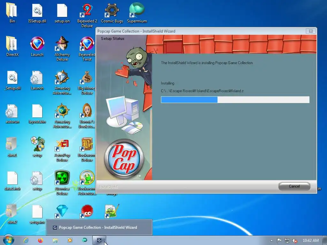Launch Supermium from the taskbar
Image resolution: width=327 pixels, height=245 pixels.
84,240
